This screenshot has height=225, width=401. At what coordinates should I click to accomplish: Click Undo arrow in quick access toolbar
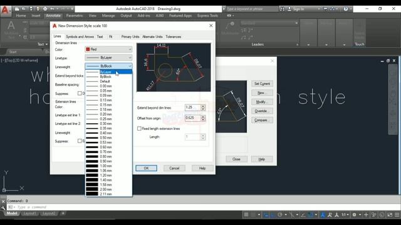[x=52, y=9]
